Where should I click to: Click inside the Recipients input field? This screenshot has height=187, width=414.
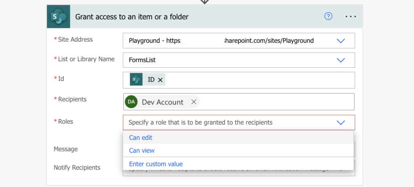coord(239,102)
